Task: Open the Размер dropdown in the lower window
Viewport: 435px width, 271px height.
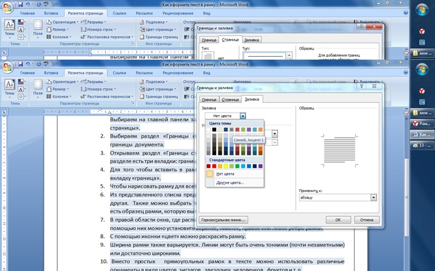Action: click(58, 89)
